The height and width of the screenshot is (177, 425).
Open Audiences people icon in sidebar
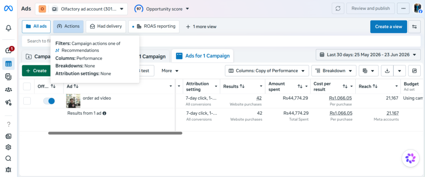click(x=8, y=90)
